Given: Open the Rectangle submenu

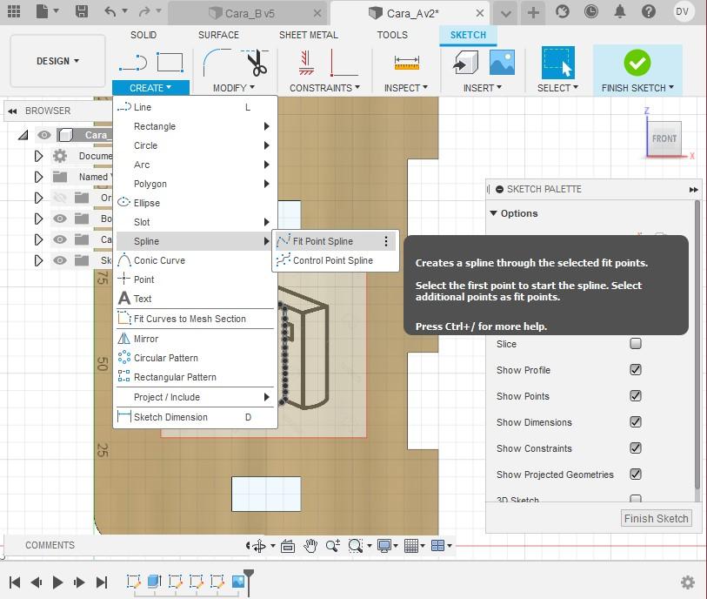Looking at the screenshot, I should [x=196, y=126].
